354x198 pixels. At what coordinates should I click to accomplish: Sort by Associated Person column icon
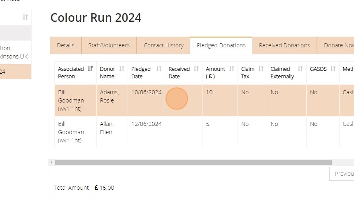click(91, 69)
